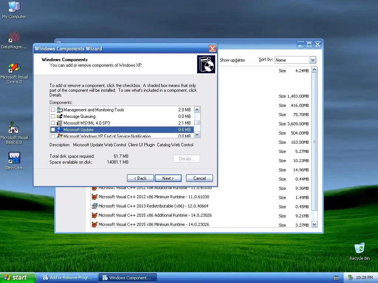Click the 4.24MB size entry
Viewport: 378px width, 283px height.
pyautogui.click(x=302, y=71)
